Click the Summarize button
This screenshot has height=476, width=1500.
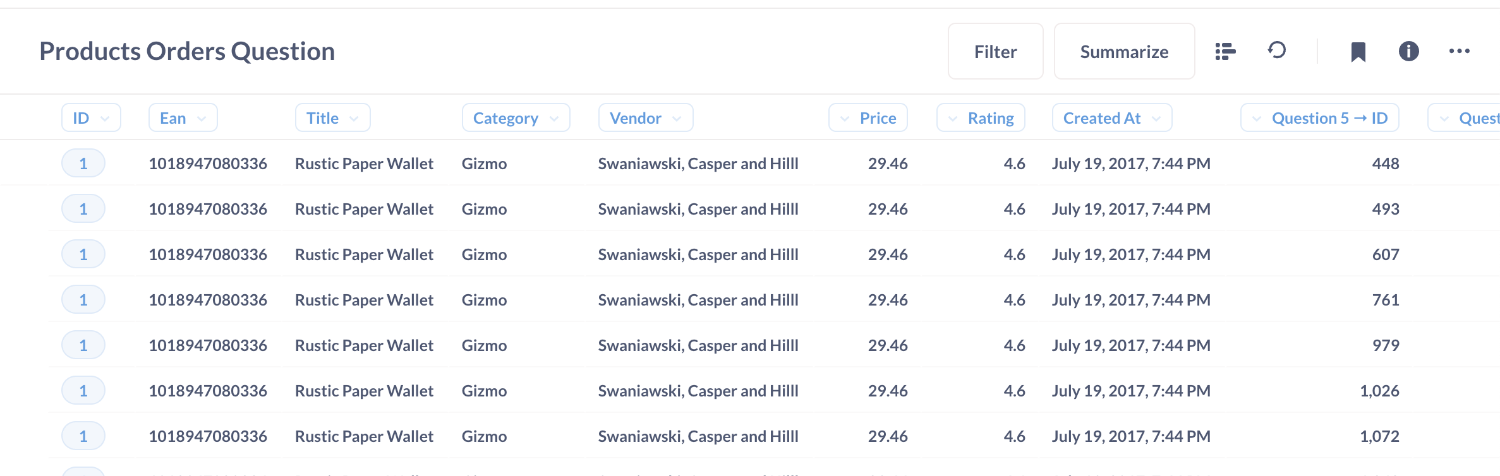click(x=1124, y=51)
